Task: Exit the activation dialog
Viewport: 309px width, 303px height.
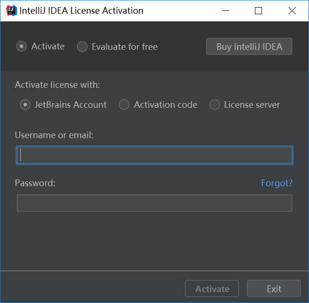Action: (x=274, y=289)
